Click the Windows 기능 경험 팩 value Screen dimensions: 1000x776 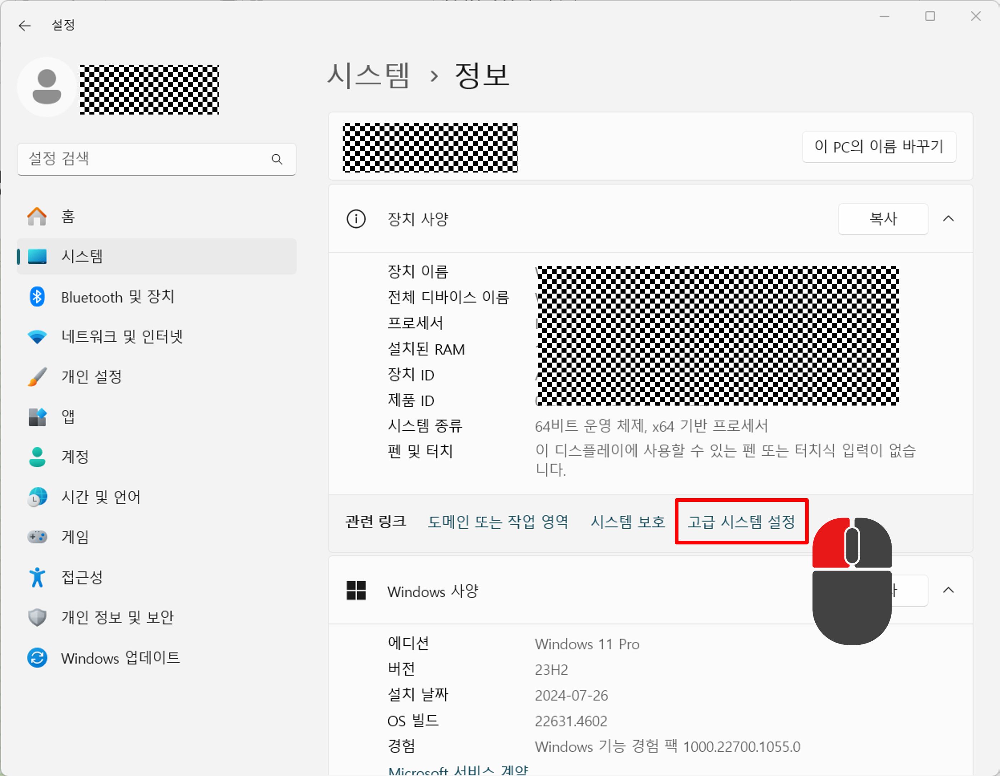pyautogui.click(x=668, y=746)
